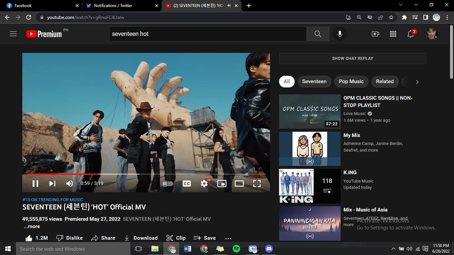The height and width of the screenshot is (255, 454).
Task: Open the My Mix thumbnail
Action: (x=310, y=149)
